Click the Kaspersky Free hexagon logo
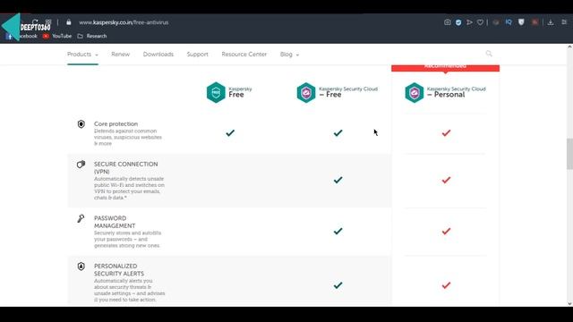Image resolution: width=573 pixels, height=322 pixels. [216, 92]
